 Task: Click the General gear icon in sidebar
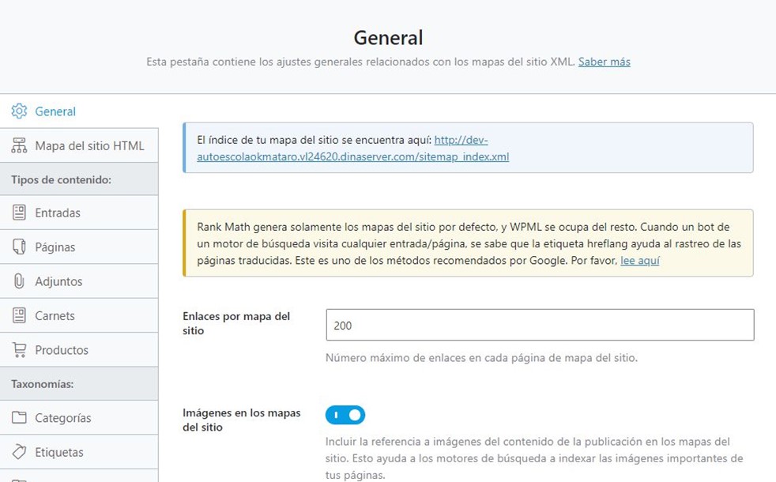click(19, 111)
